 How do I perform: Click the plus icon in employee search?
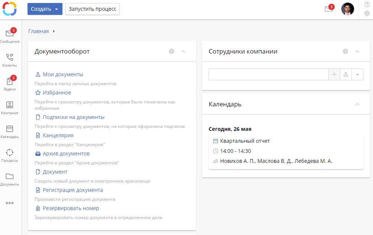[334, 74]
